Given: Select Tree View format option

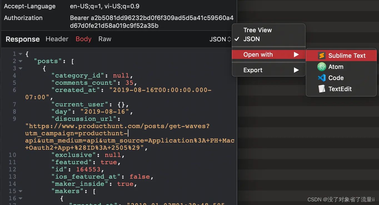Looking at the screenshot, I should (x=269, y=30).
